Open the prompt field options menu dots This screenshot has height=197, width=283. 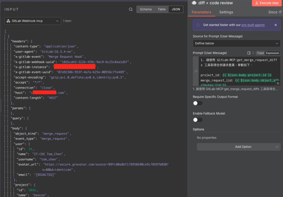click(x=253, y=53)
